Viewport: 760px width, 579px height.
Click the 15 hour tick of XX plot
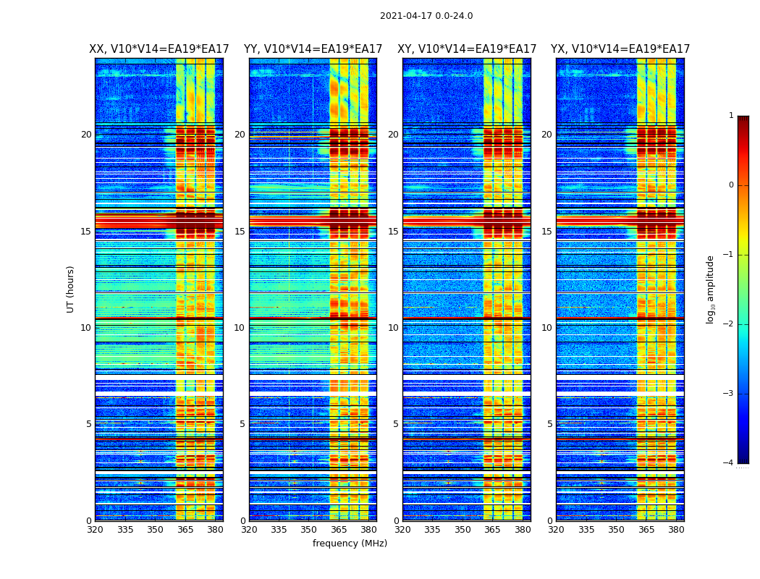(x=86, y=232)
